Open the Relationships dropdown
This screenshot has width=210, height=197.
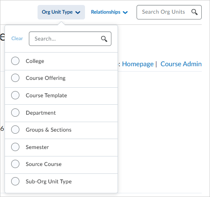(x=109, y=12)
